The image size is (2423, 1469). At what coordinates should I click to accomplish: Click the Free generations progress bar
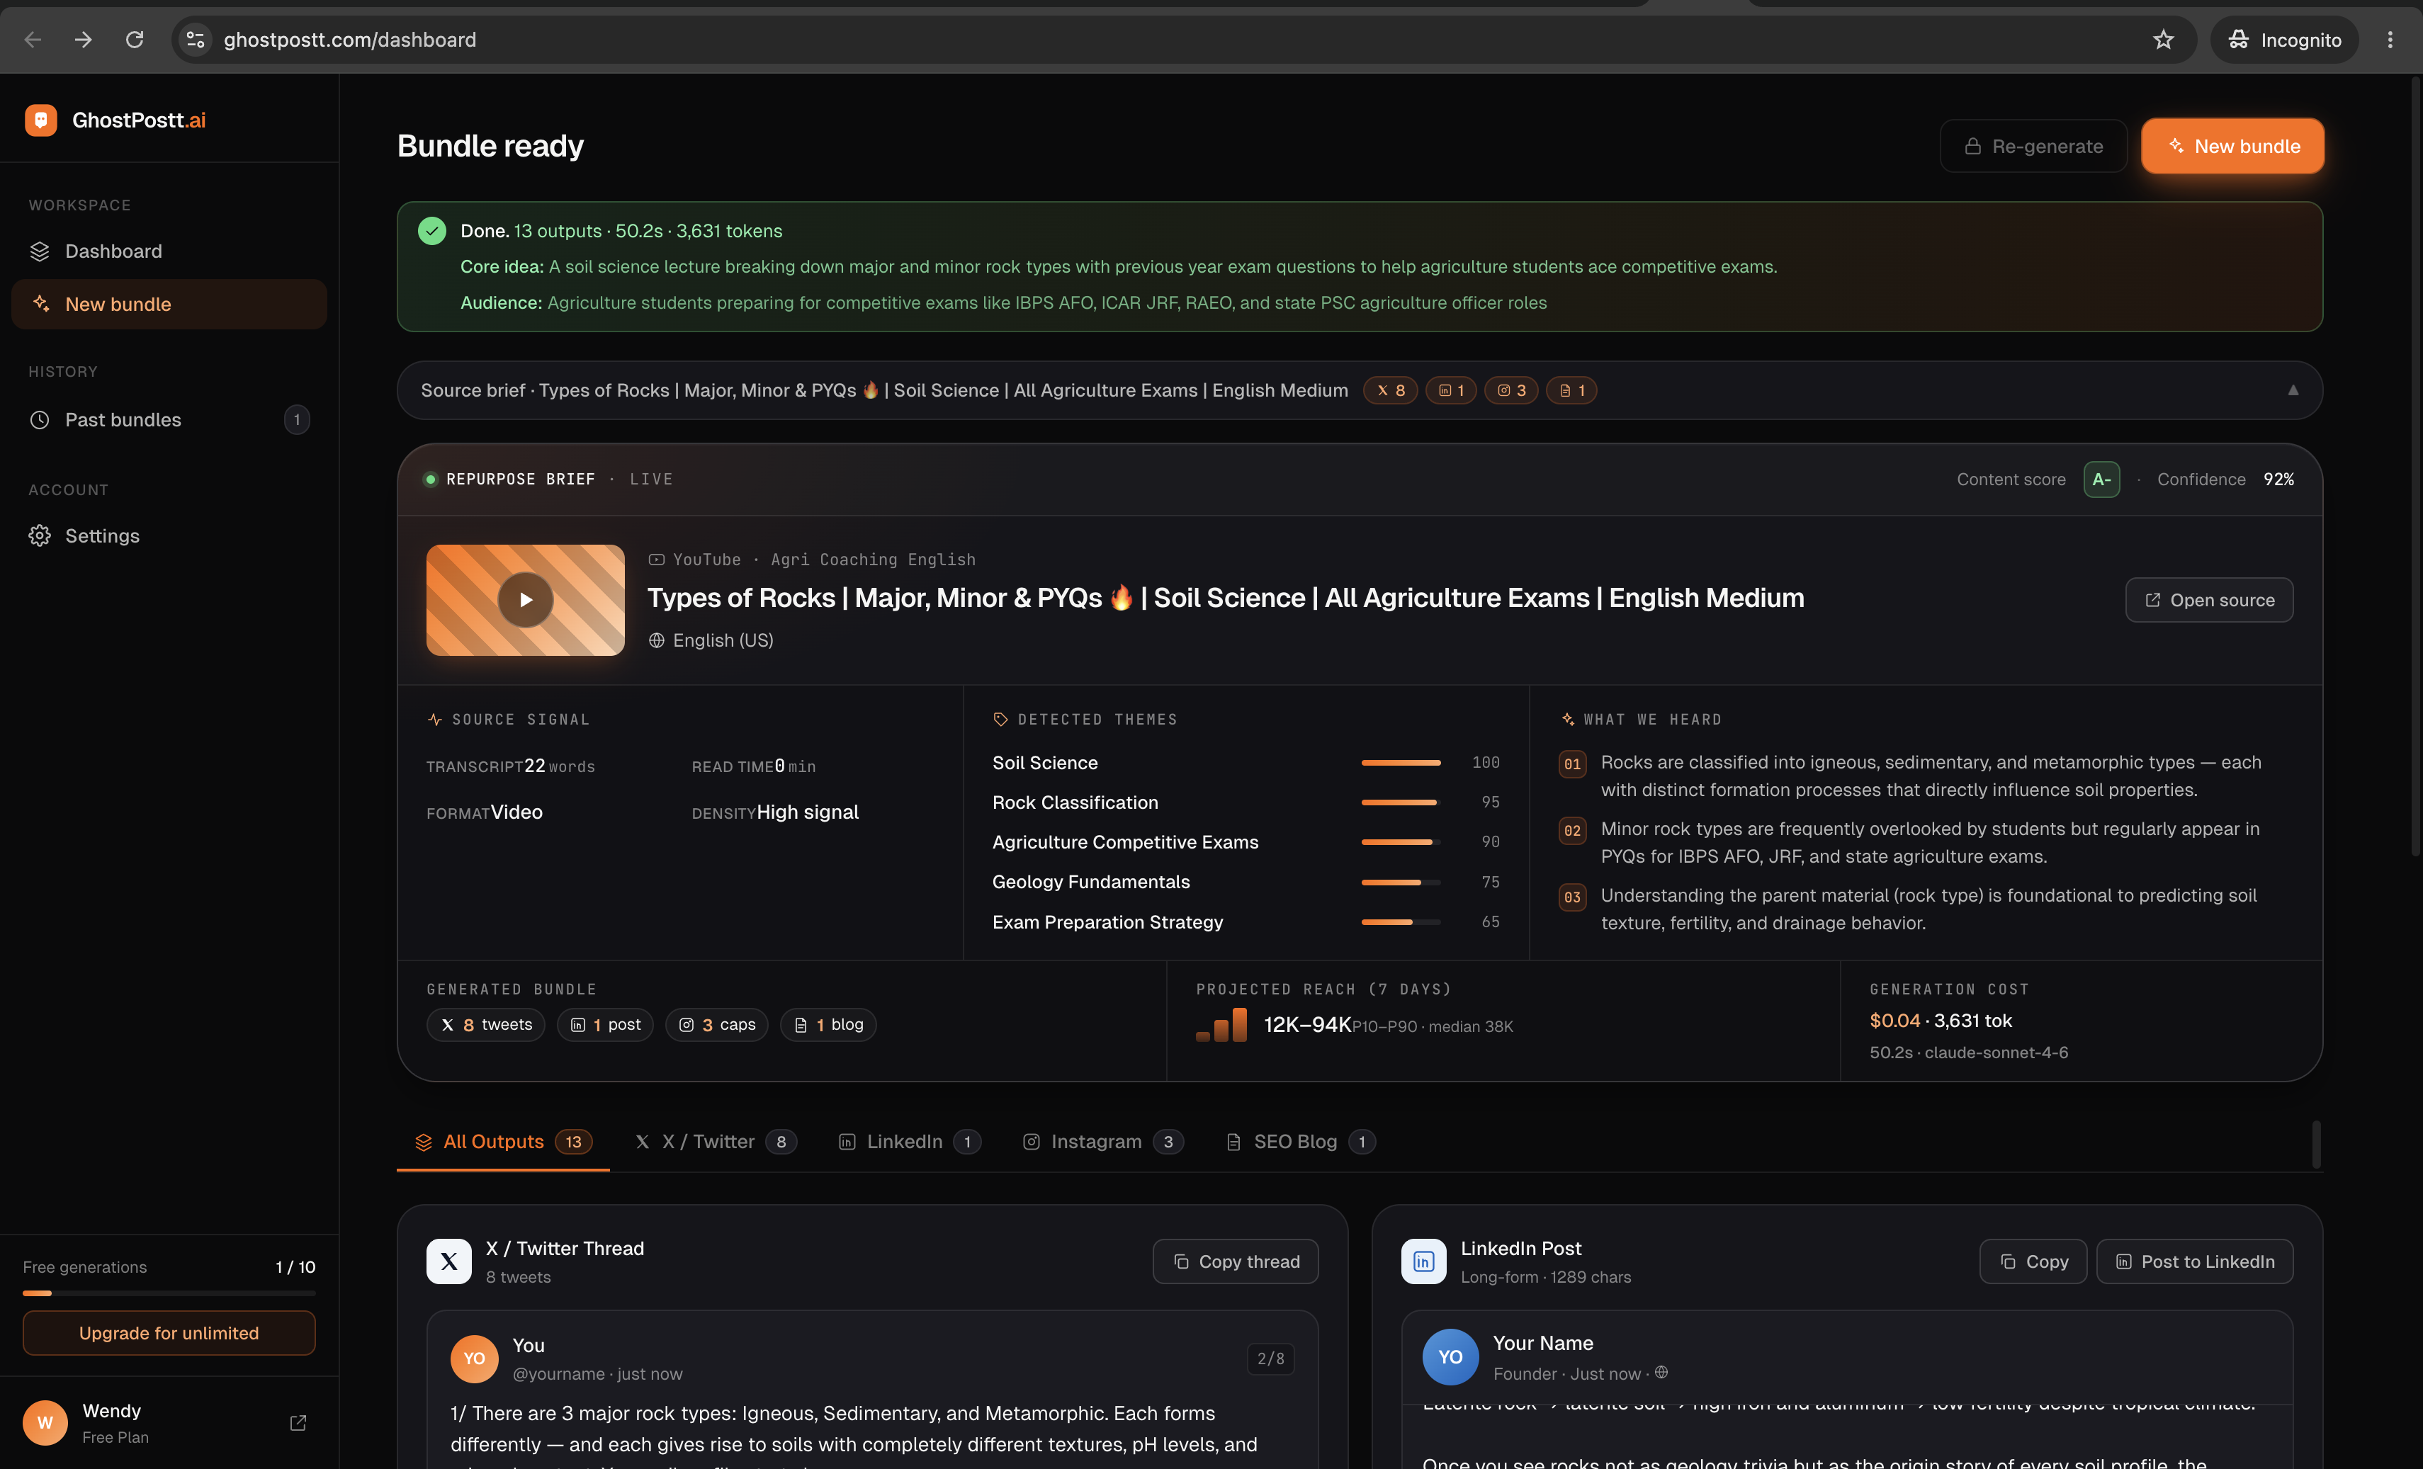pyautogui.click(x=169, y=1293)
